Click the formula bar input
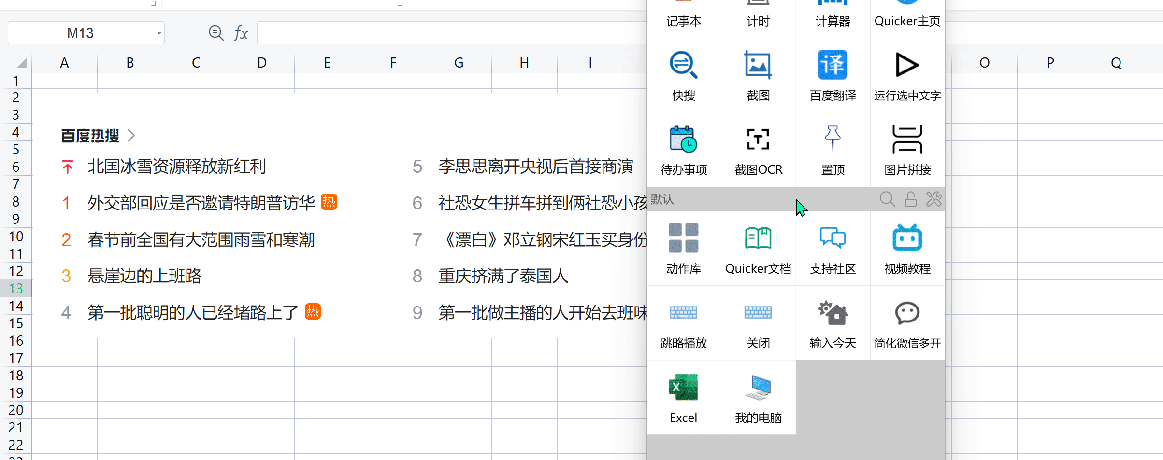 click(452, 33)
